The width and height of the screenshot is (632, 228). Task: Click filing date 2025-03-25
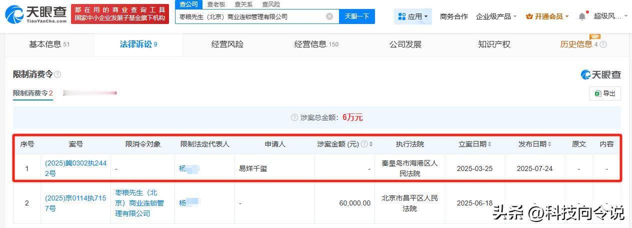pyautogui.click(x=474, y=168)
